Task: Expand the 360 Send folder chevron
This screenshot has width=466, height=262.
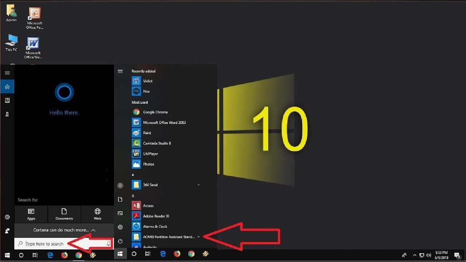Action: [198, 185]
